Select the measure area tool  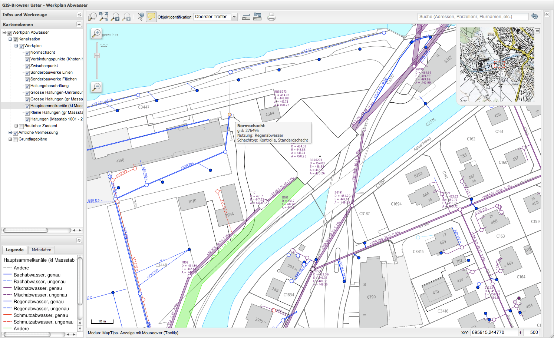click(257, 17)
